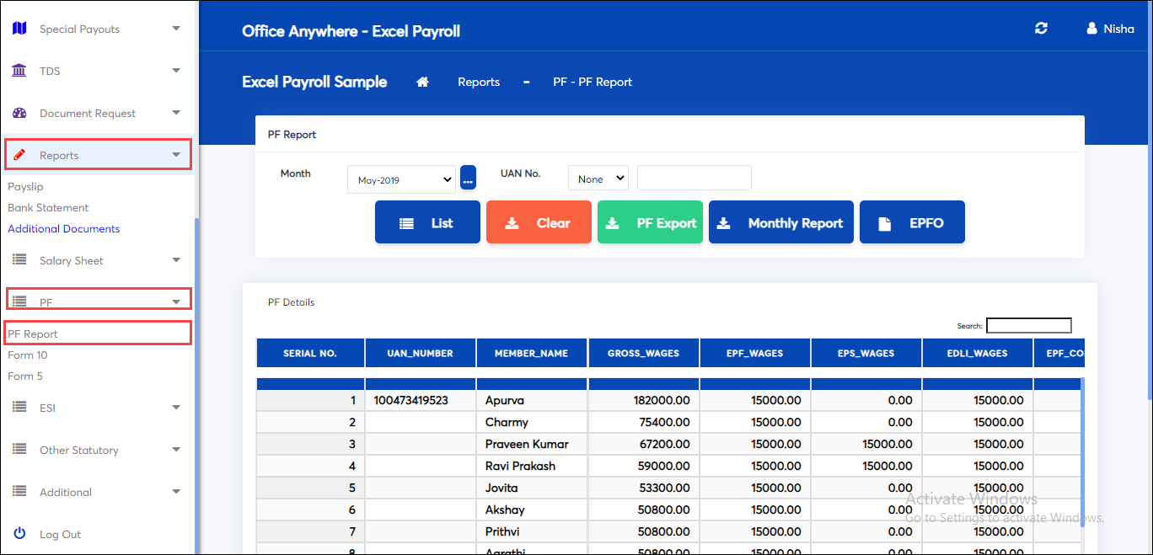Open Form 5 under PF
This screenshot has height=555, width=1153.
pos(25,376)
